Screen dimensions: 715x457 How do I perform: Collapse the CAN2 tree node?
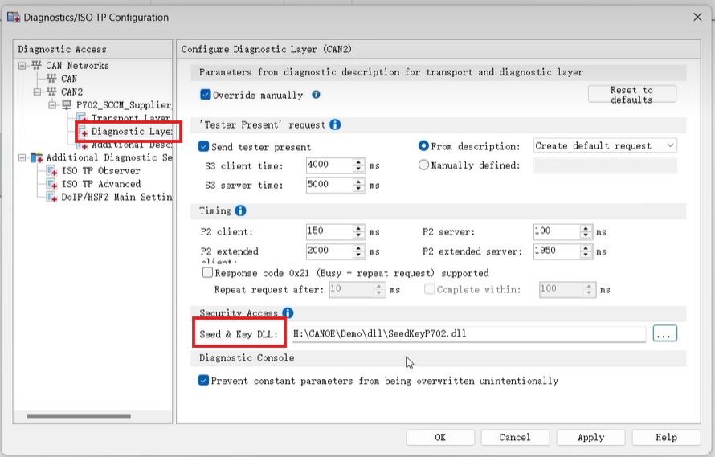click(x=37, y=92)
